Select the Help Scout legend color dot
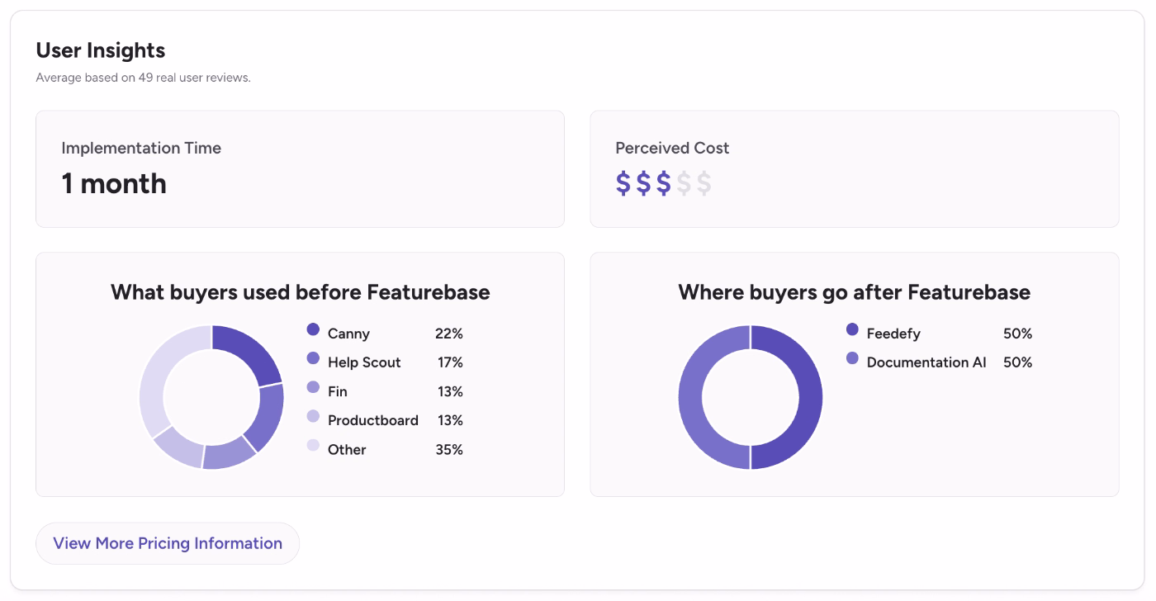The height and width of the screenshot is (601, 1156). [x=313, y=358]
